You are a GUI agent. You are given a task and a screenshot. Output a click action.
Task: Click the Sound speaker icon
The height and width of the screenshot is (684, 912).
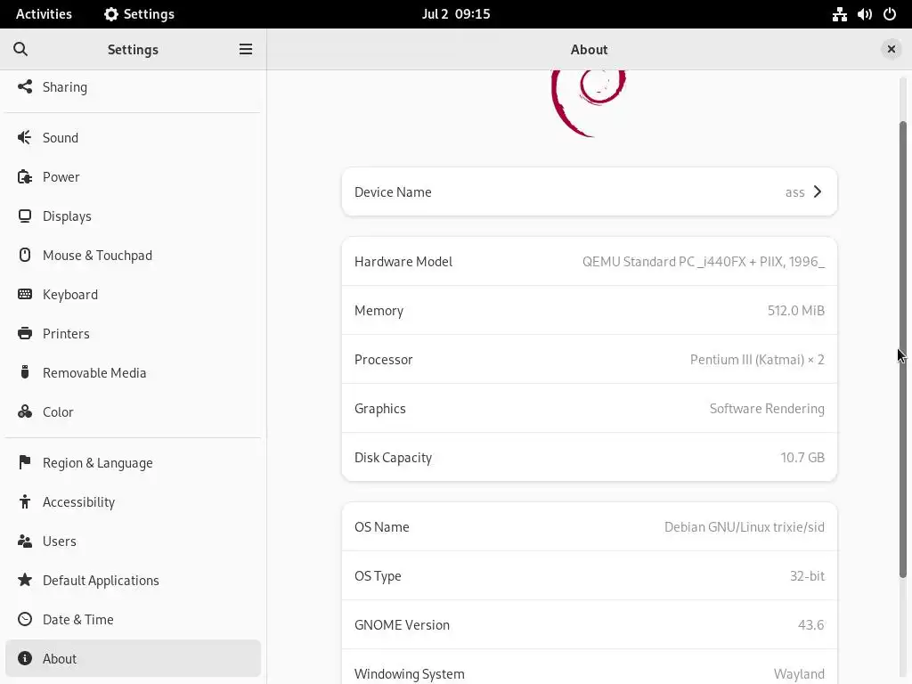click(24, 137)
